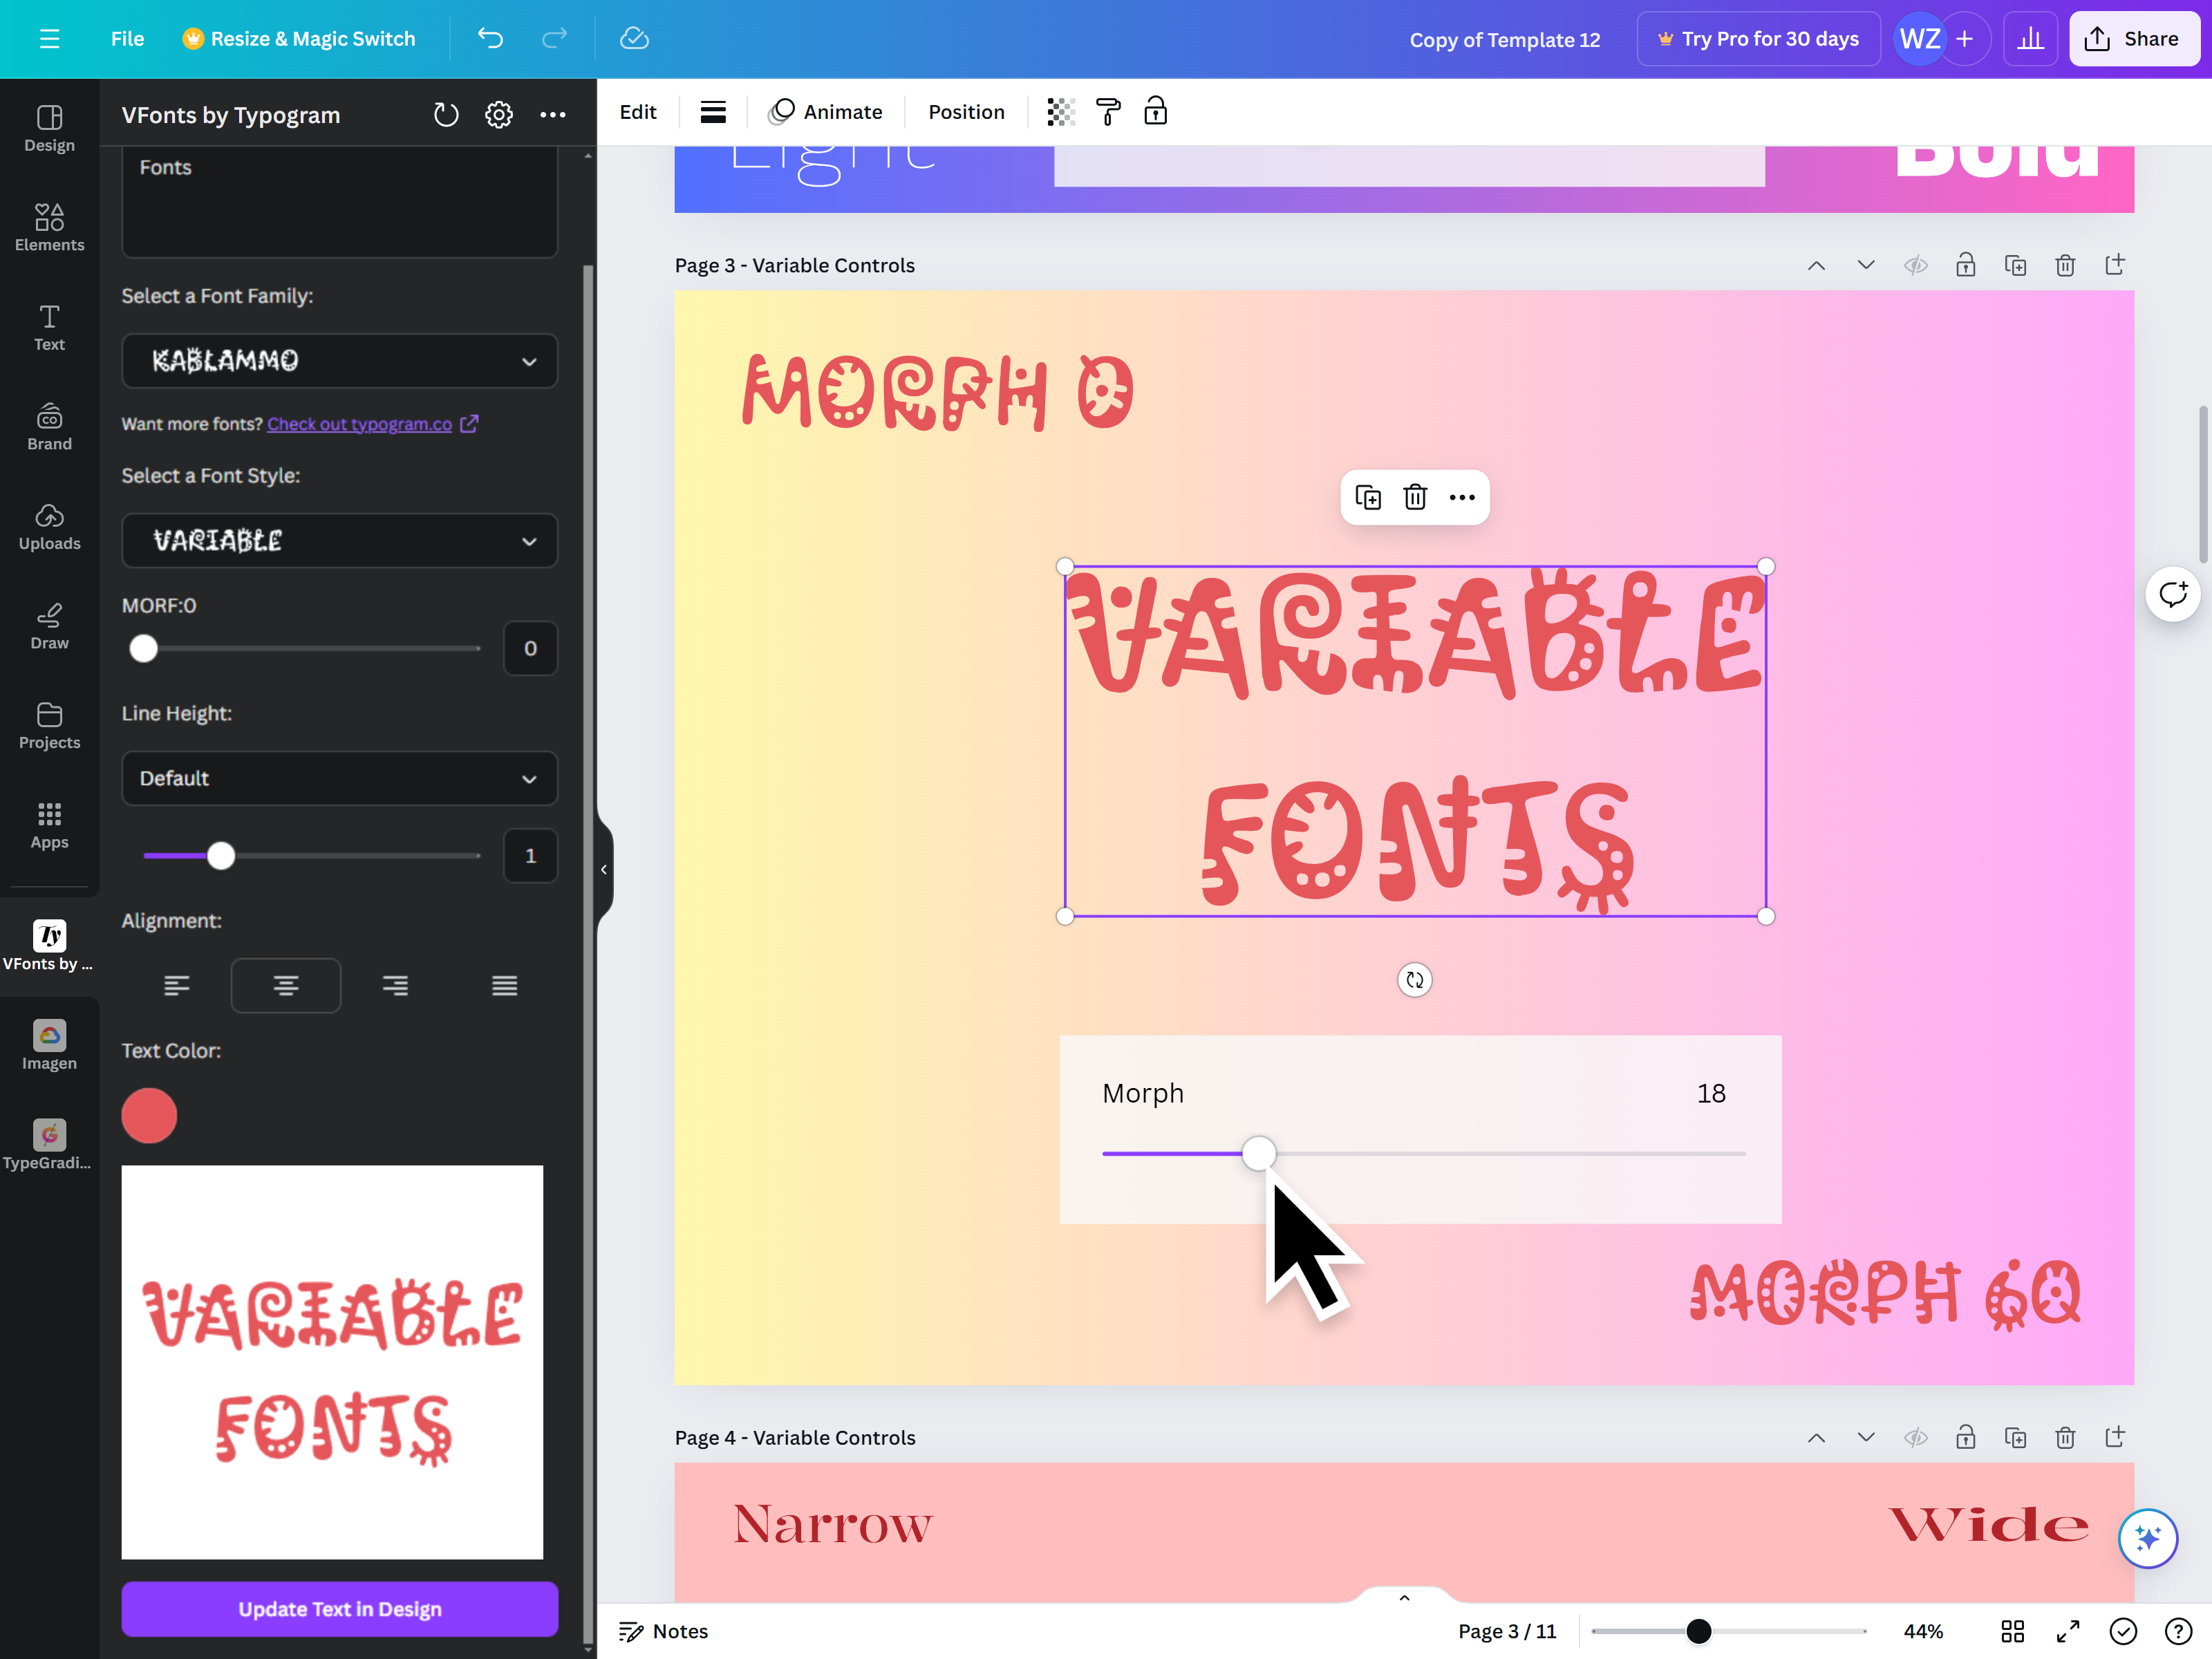Open VFonts app settings gear
Screen dimensions: 2212x1659
[x=499, y=115]
